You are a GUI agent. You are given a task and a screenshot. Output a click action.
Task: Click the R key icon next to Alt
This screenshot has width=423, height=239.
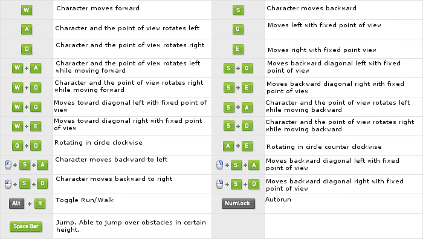[x=40, y=203]
